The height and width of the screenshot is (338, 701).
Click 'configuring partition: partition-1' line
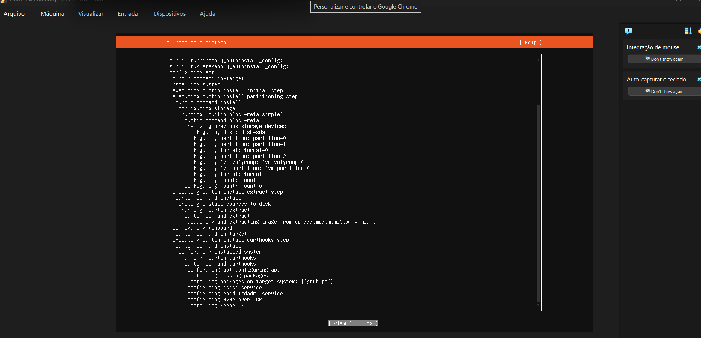(x=235, y=144)
